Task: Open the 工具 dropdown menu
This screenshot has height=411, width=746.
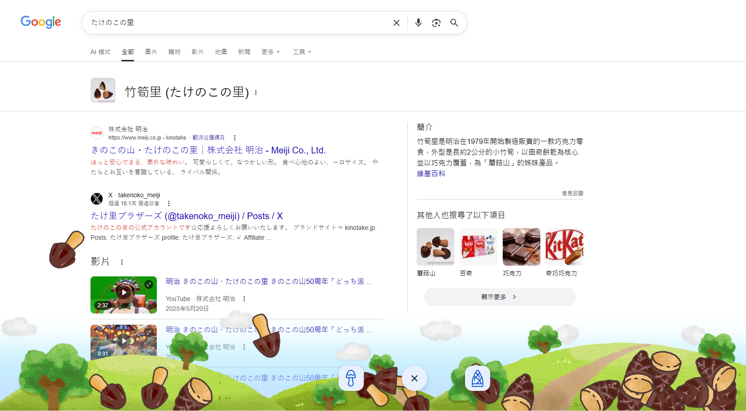Action: [302, 52]
